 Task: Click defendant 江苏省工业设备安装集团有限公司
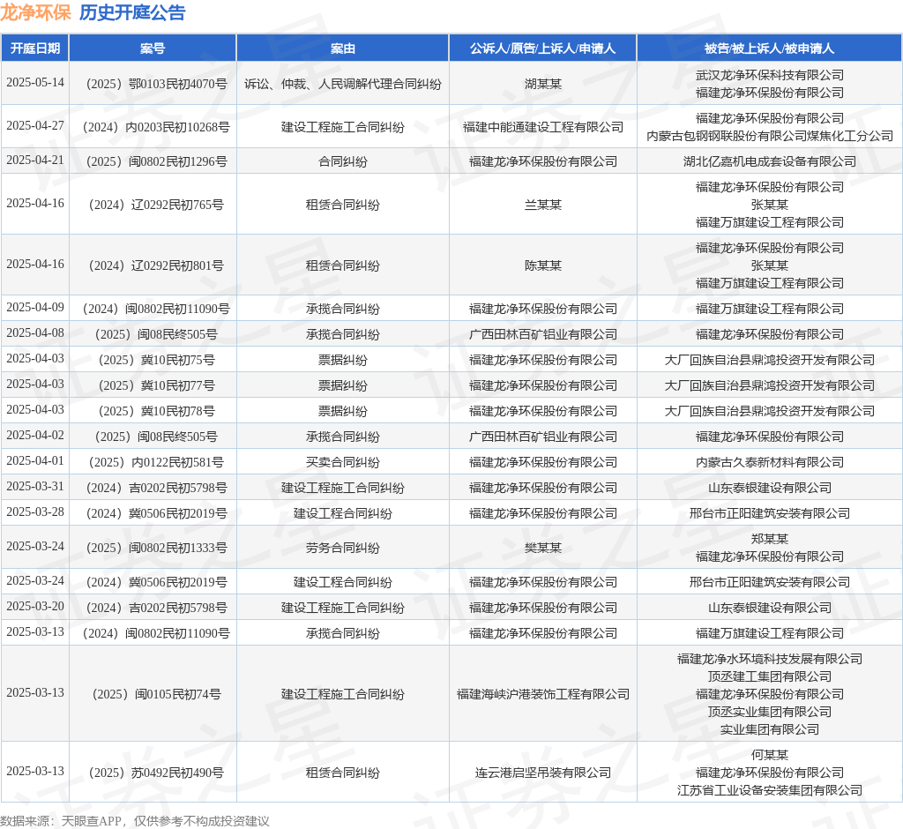pos(769,791)
